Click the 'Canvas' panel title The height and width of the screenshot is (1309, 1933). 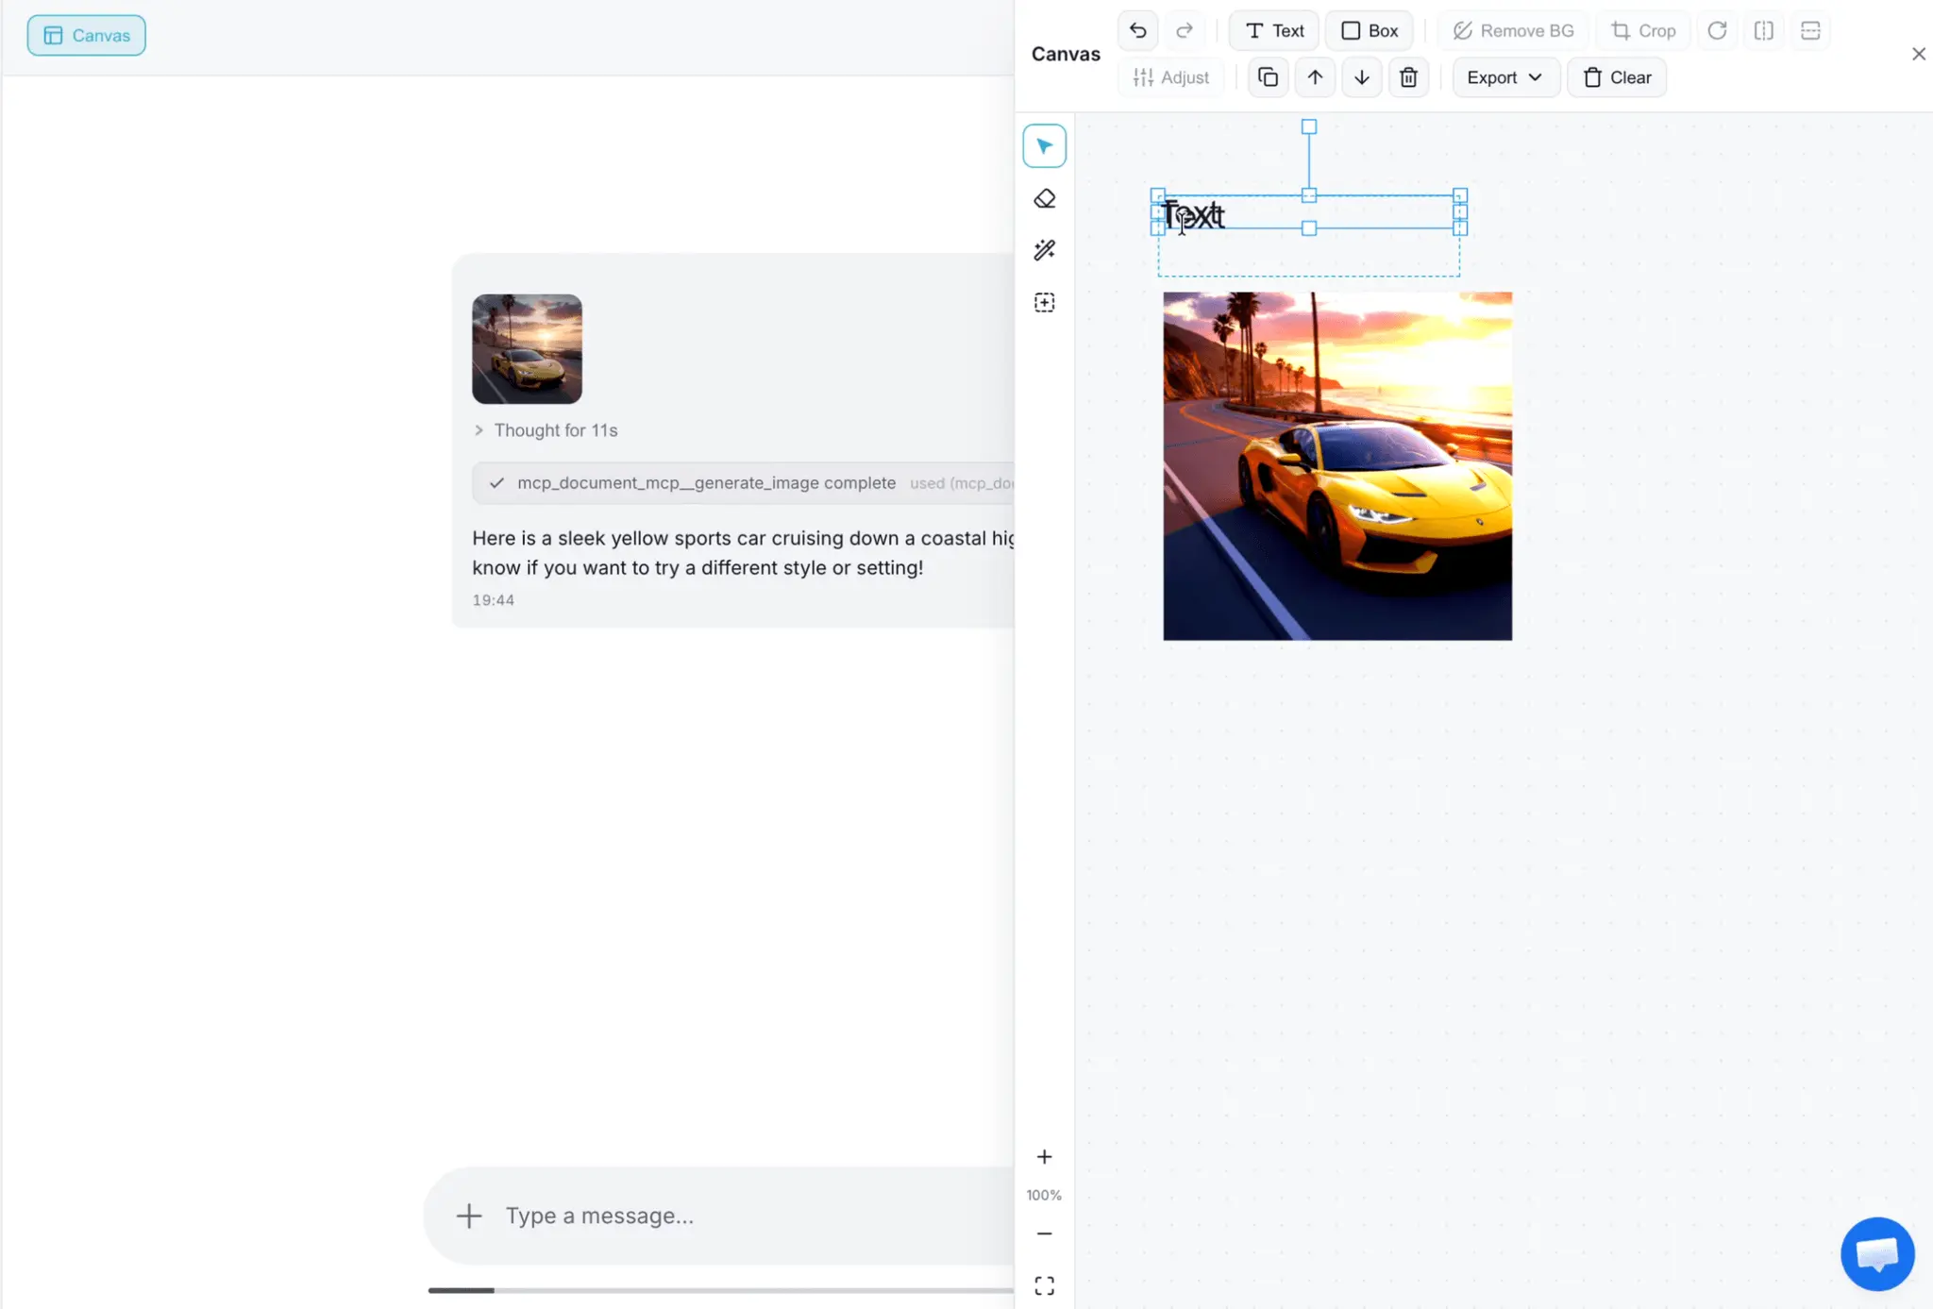tap(1066, 54)
